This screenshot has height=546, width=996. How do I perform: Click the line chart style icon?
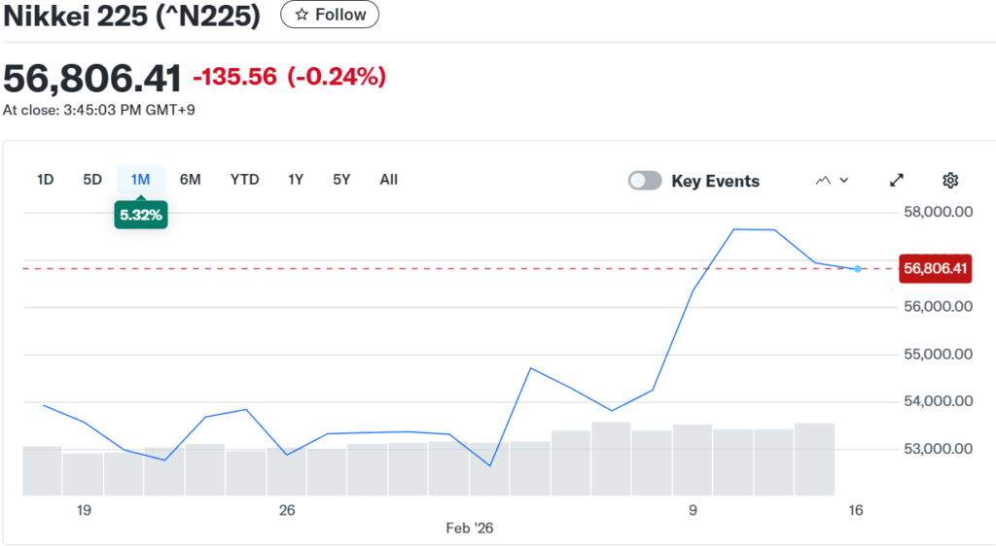coord(824,180)
